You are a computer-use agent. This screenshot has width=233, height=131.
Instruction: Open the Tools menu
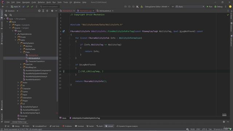pos(66,2)
